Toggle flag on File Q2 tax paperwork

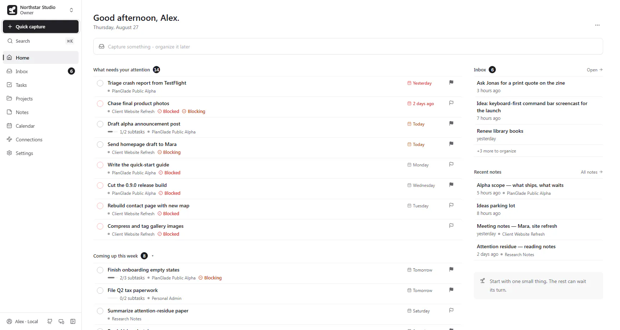pos(451,290)
